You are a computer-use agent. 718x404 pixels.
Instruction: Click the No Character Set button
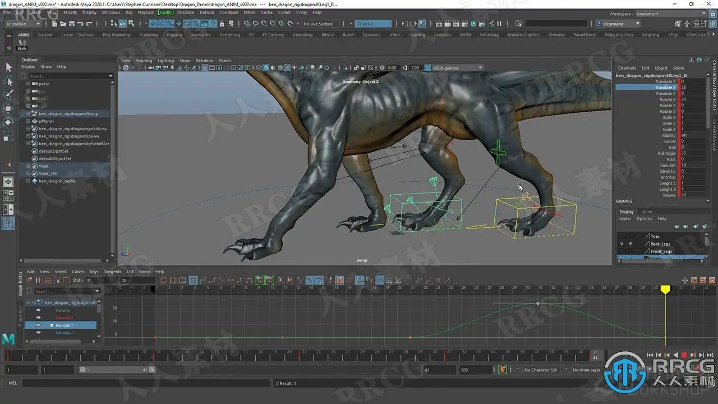(540, 370)
